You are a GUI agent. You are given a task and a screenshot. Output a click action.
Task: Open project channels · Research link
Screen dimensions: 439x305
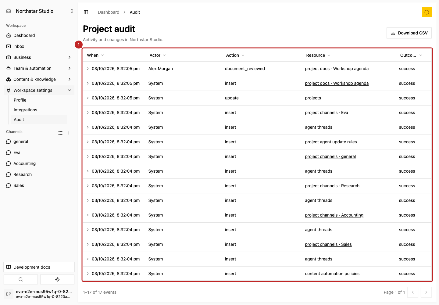[x=332, y=186]
